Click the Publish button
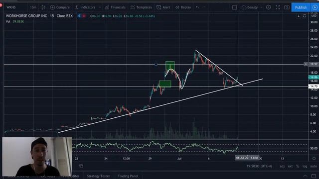 (301, 7)
